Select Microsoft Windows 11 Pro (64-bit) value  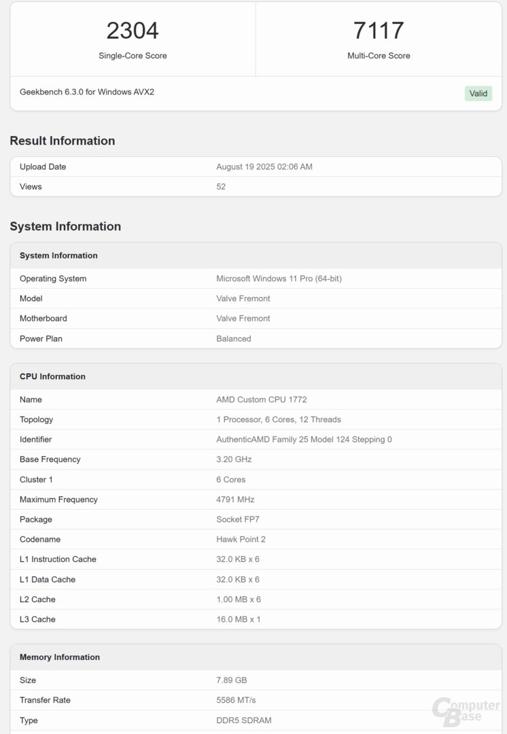[x=279, y=279]
